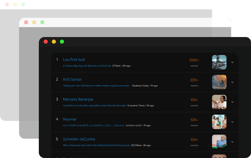Click the 100K+ searches count

coord(194,60)
